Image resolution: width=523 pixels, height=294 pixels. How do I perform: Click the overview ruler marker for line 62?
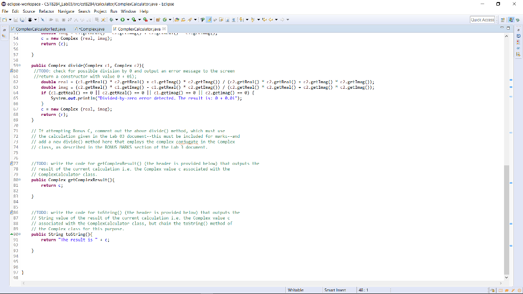[x=511, y=80]
